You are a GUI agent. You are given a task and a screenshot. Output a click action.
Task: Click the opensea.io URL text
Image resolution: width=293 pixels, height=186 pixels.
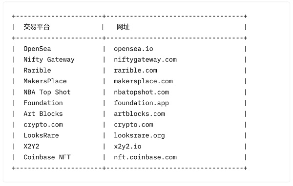click(x=133, y=49)
